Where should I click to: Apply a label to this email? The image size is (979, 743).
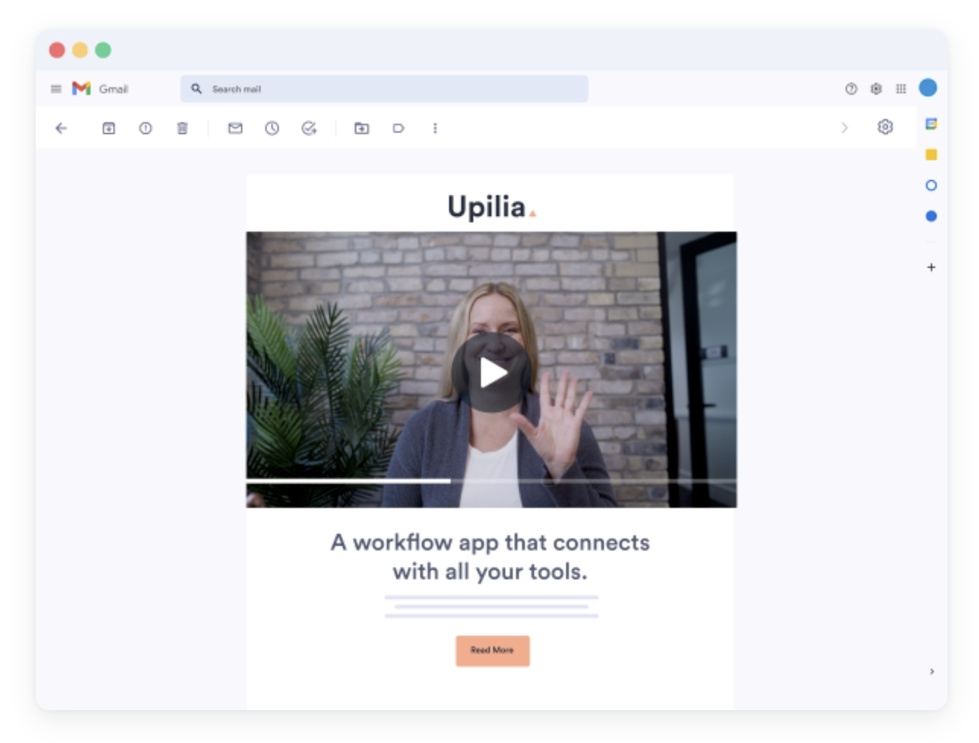tap(398, 128)
